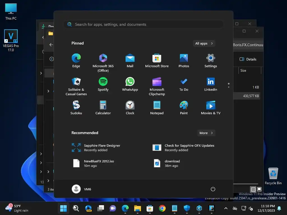Launch Sudoku
Viewport: 287px width, 215px height.
tap(76, 108)
